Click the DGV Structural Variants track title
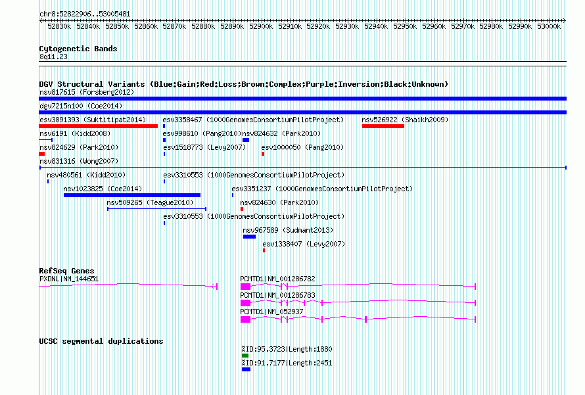Screen dimensions: 585x395 coord(244,84)
